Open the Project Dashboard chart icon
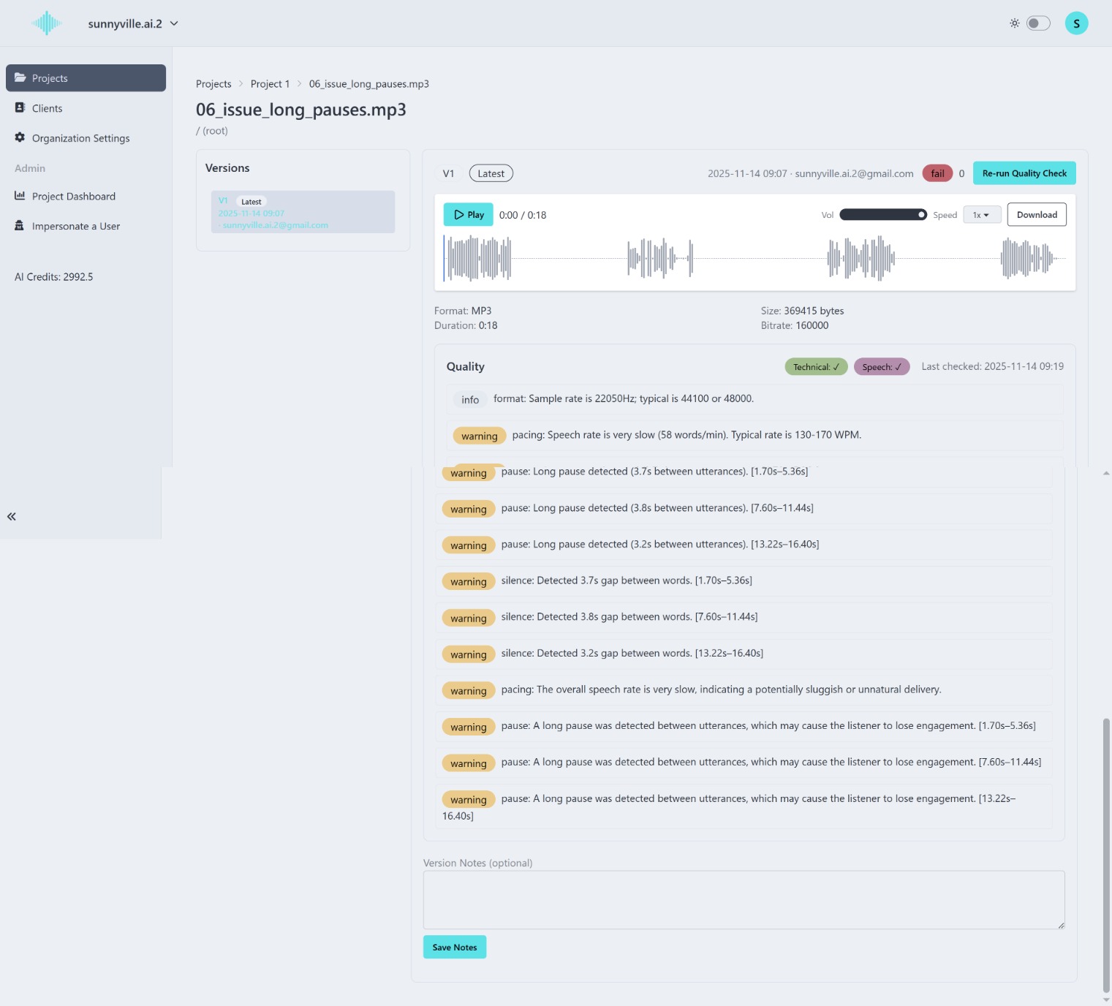This screenshot has width=1112, height=1006. [x=20, y=196]
